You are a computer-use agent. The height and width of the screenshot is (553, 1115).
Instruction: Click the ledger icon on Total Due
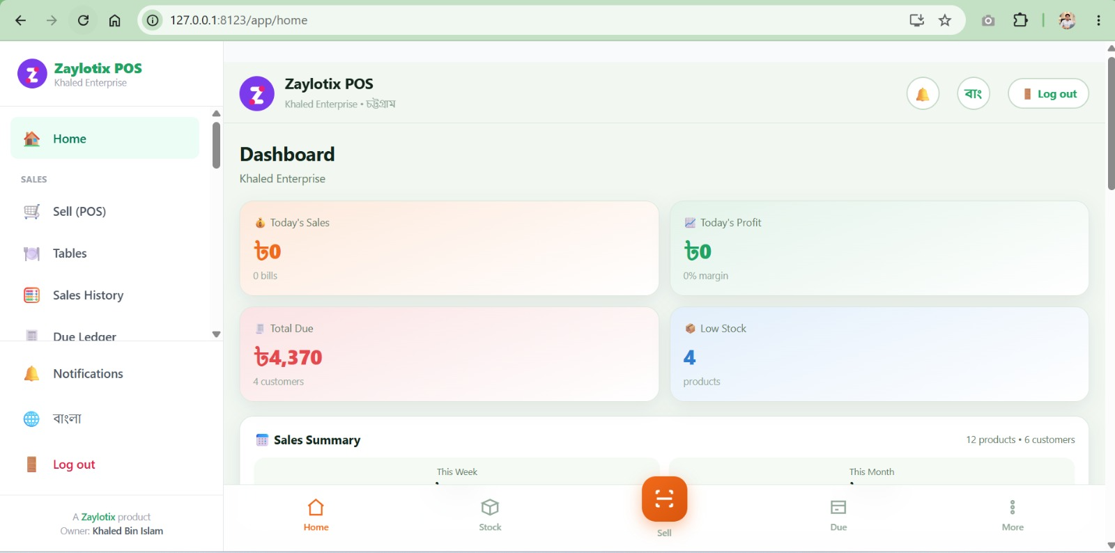pos(260,329)
